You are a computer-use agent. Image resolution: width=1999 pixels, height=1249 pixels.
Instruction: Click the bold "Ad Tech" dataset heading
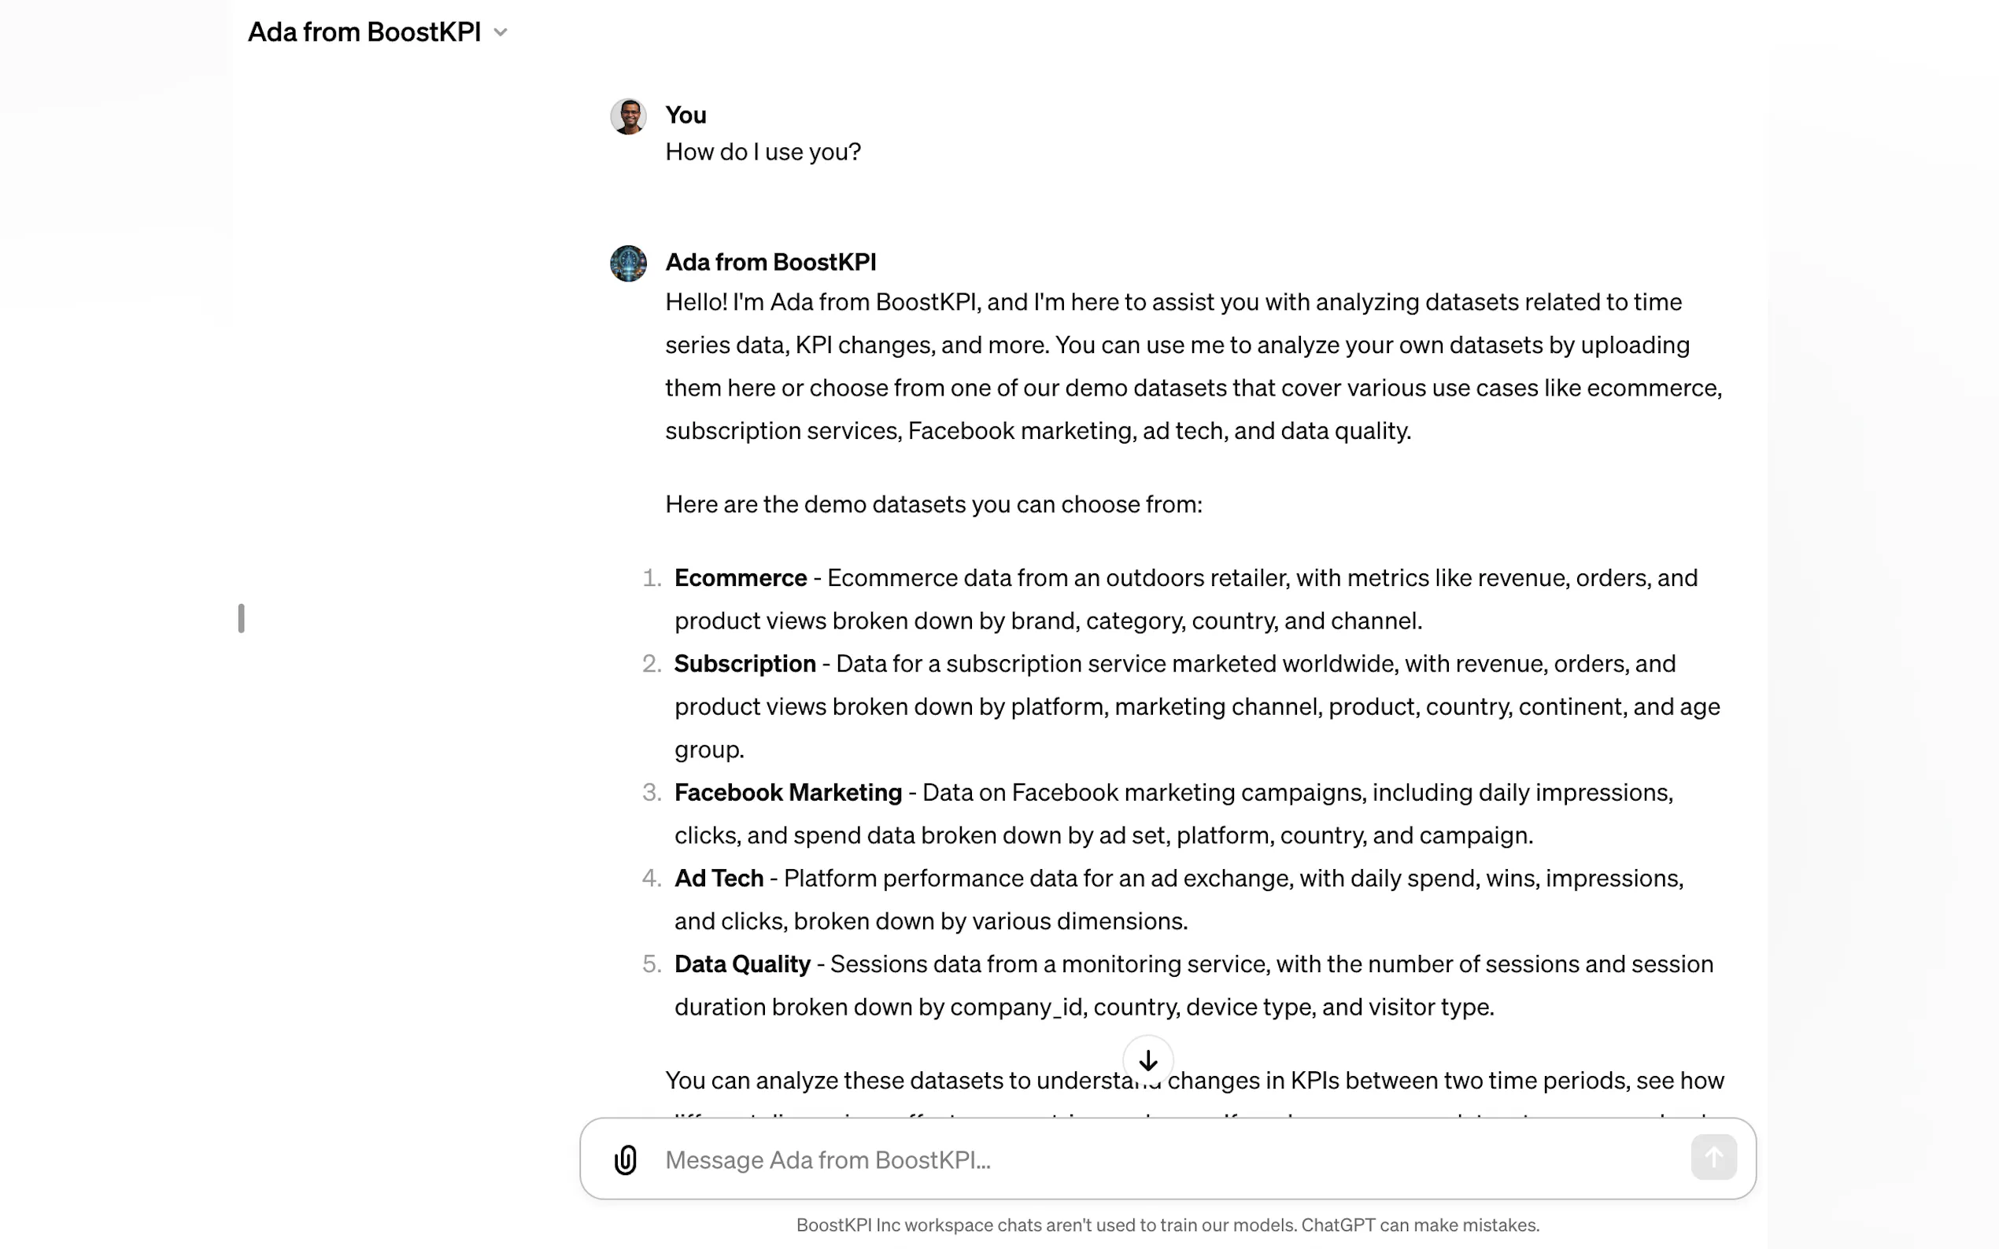718,878
